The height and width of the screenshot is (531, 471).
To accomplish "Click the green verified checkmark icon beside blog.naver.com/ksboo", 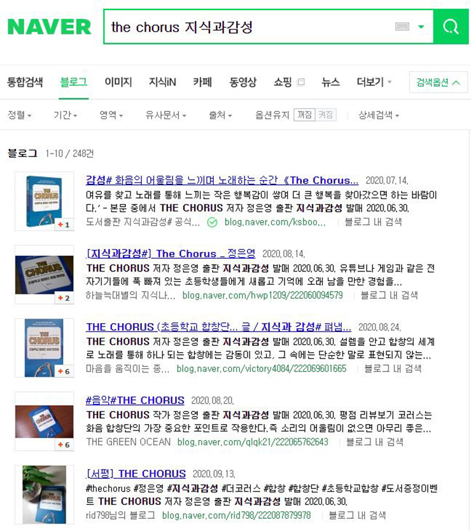I will [212, 222].
